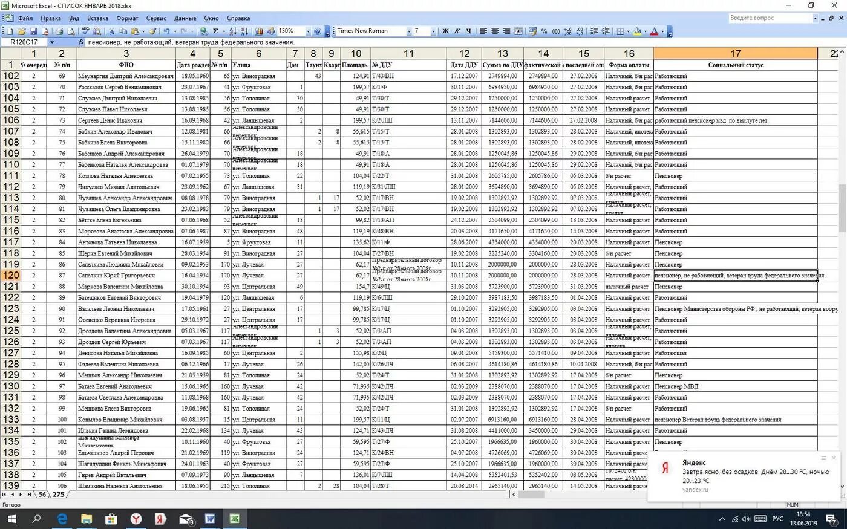Open the Данные menu
Image resolution: width=847 pixels, height=529 pixels.
coord(185,18)
